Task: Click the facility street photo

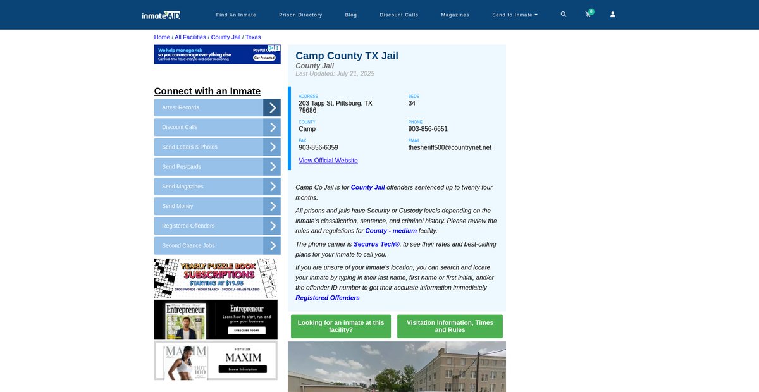Action: pos(397,367)
